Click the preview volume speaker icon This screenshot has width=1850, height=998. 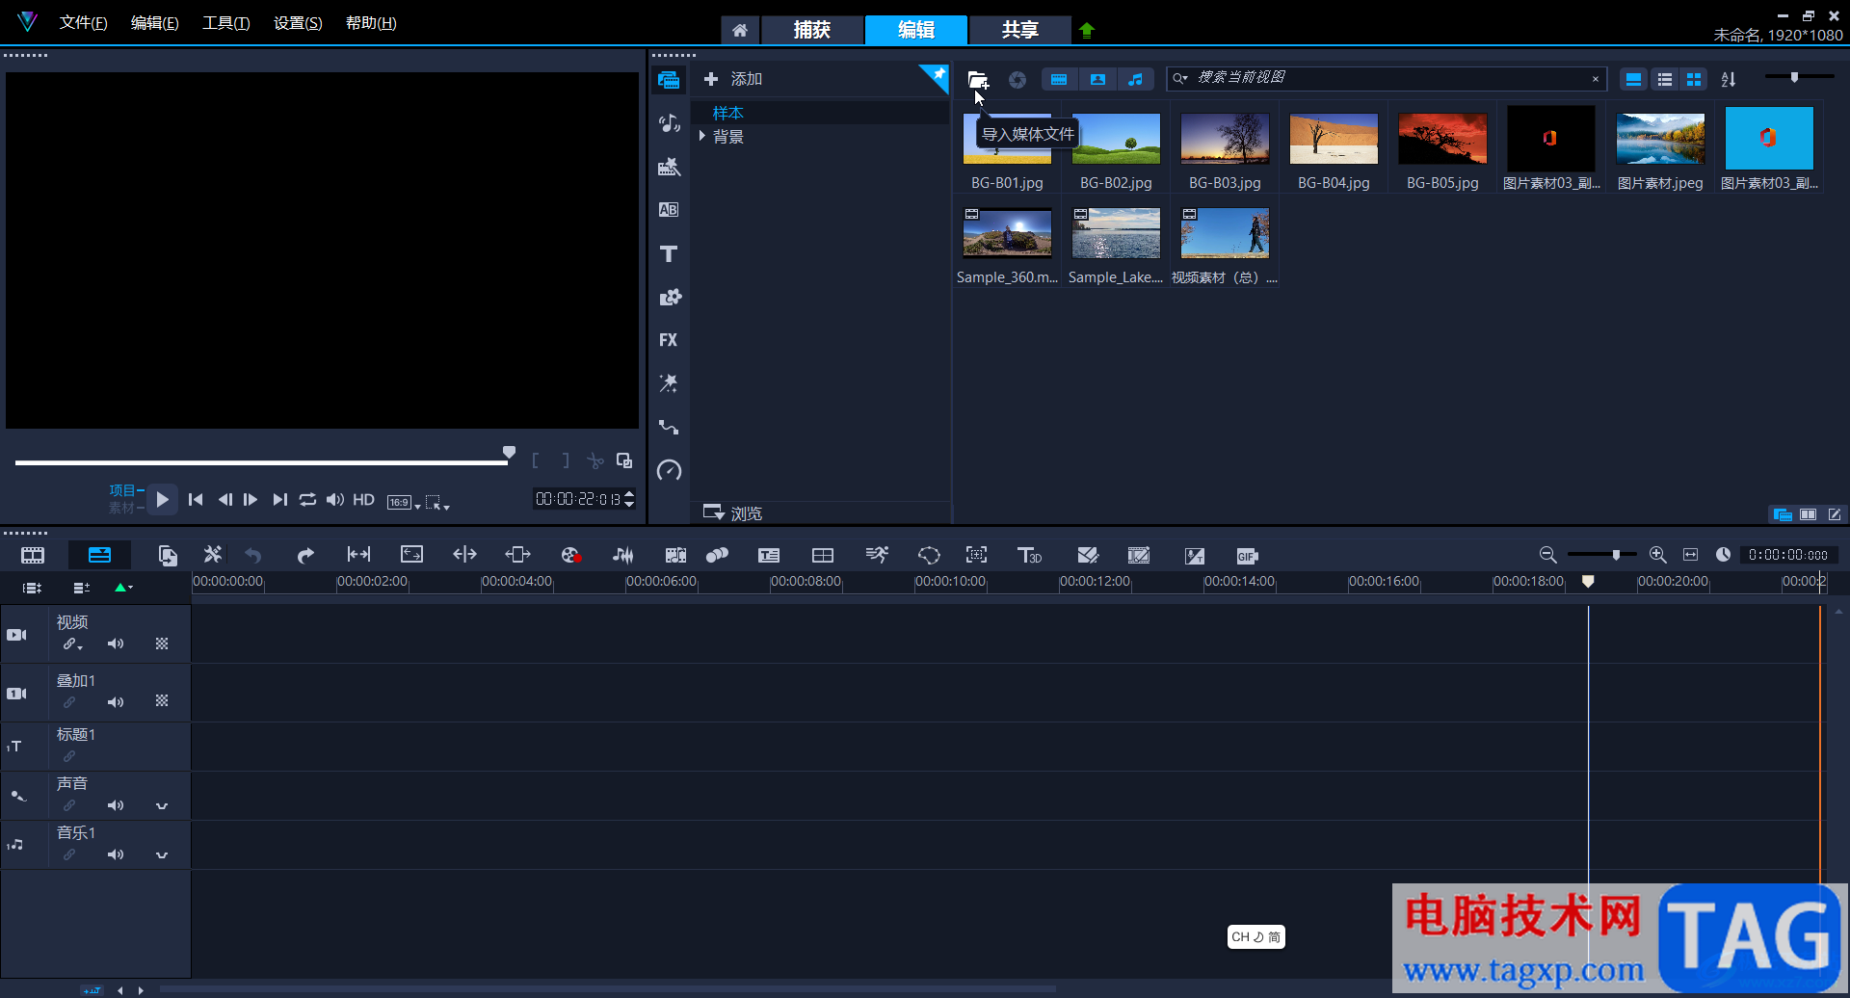(x=334, y=499)
